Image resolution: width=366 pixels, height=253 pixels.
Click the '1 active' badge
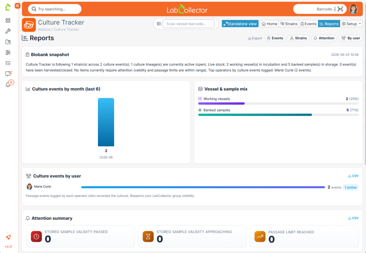coord(351,188)
